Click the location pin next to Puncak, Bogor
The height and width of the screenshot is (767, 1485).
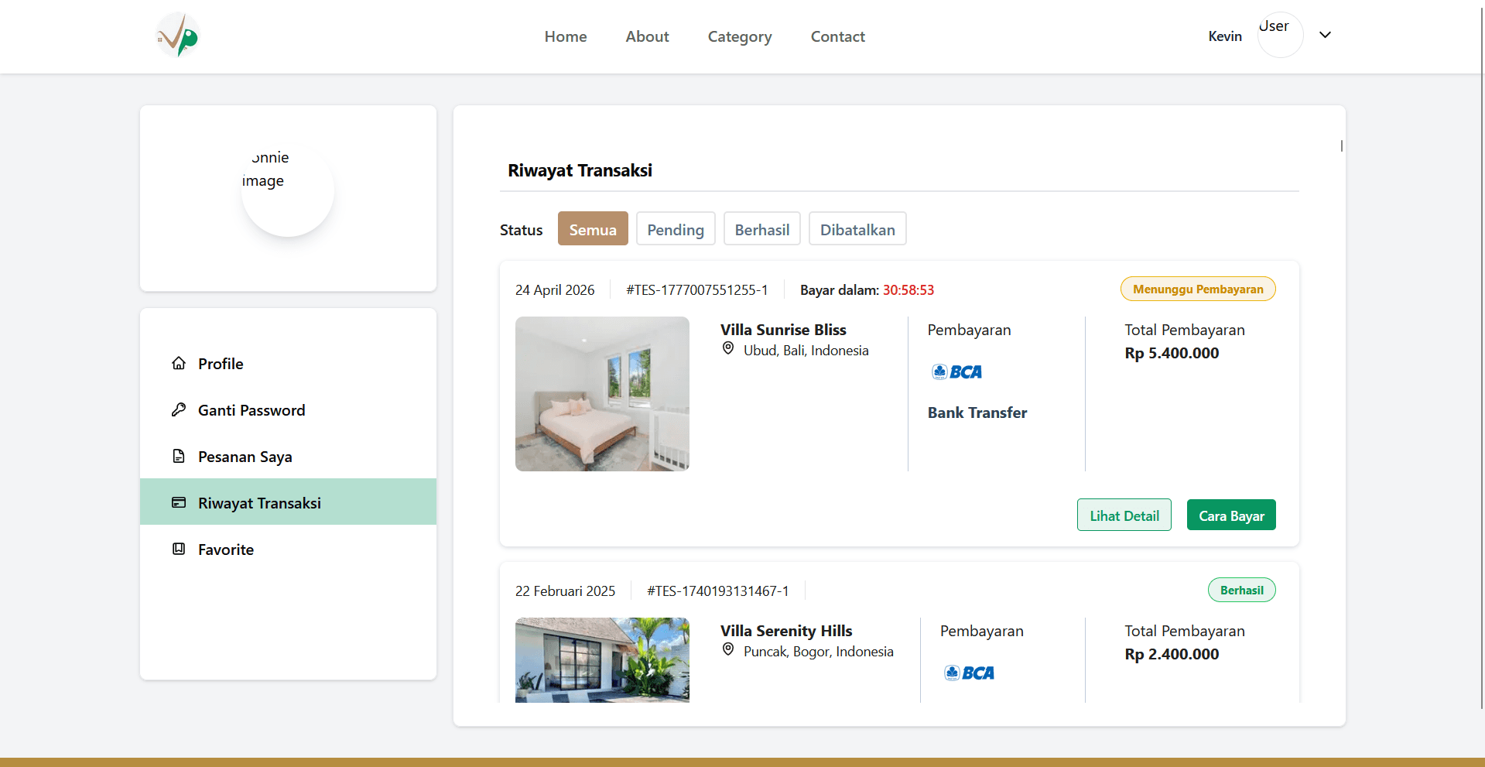pyautogui.click(x=728, y=650)
